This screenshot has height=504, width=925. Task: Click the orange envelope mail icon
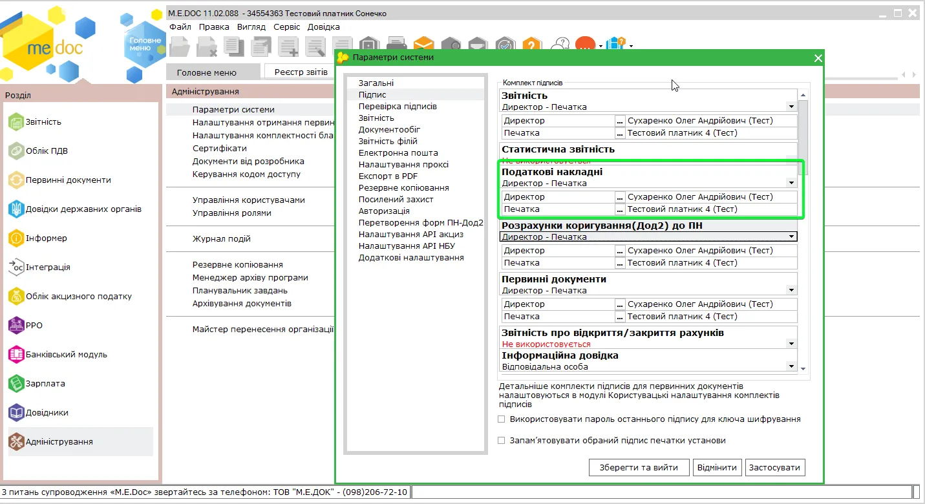[x=424, y=44]
